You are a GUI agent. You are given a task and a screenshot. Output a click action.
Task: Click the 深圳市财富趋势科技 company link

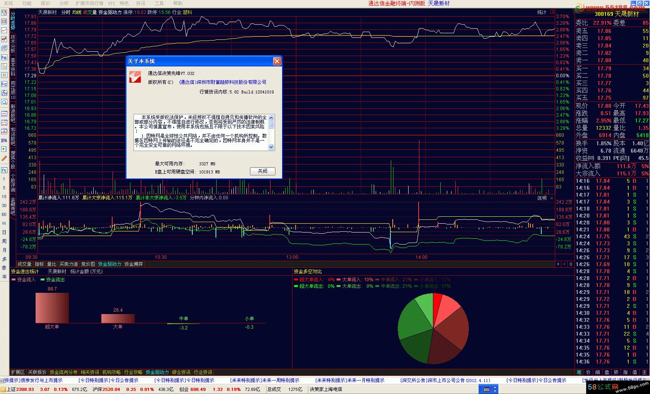point(223,82)
